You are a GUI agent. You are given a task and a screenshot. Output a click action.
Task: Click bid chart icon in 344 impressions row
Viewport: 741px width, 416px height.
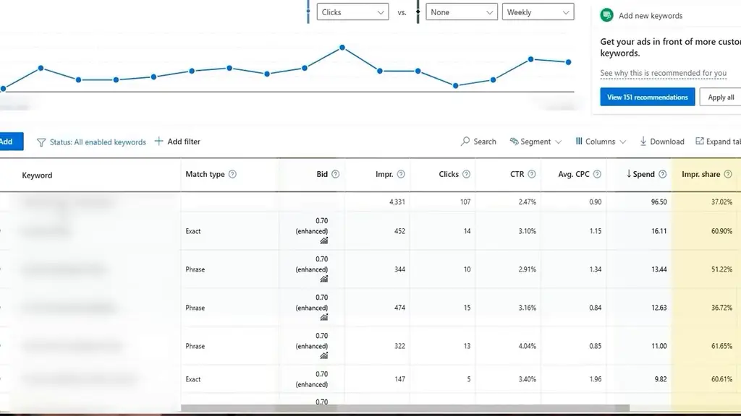(x=323, y=279)
